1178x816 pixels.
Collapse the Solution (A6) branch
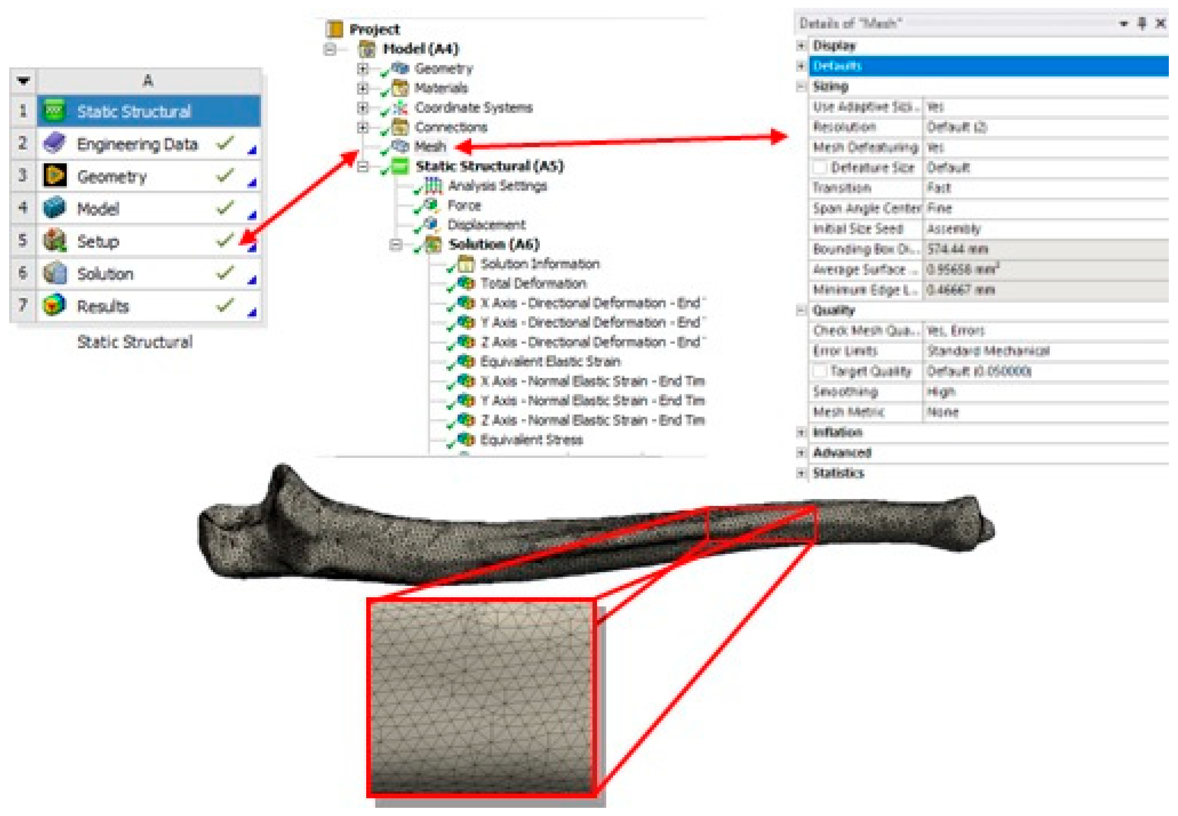click(395, 244)
